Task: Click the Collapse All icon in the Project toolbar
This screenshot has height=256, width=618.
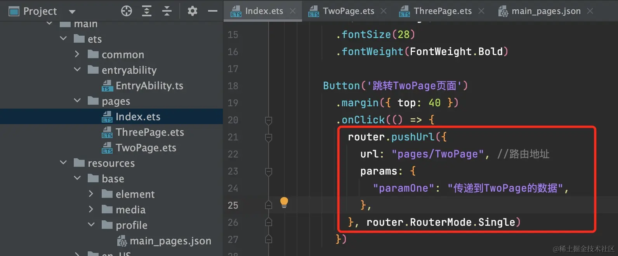Action: [x=167, y=11]
